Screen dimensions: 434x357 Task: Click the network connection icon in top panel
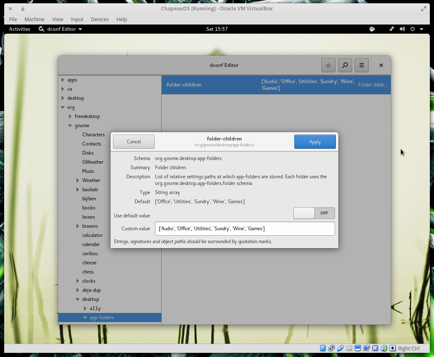pos(392,29)
